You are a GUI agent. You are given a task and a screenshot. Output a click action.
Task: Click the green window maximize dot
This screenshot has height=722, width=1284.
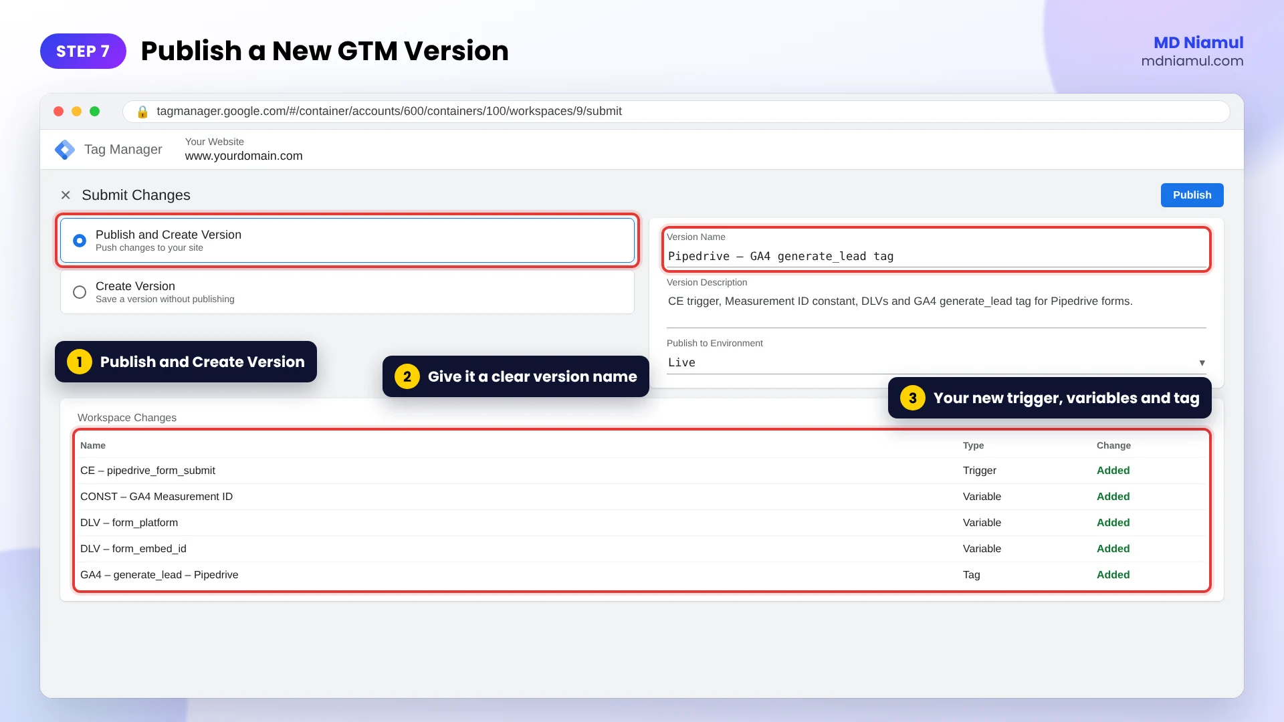(x=95, y=112)
